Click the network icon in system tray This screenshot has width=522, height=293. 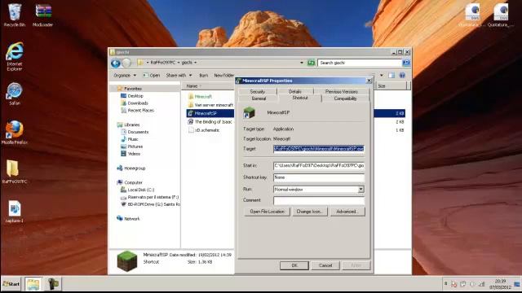481,284
